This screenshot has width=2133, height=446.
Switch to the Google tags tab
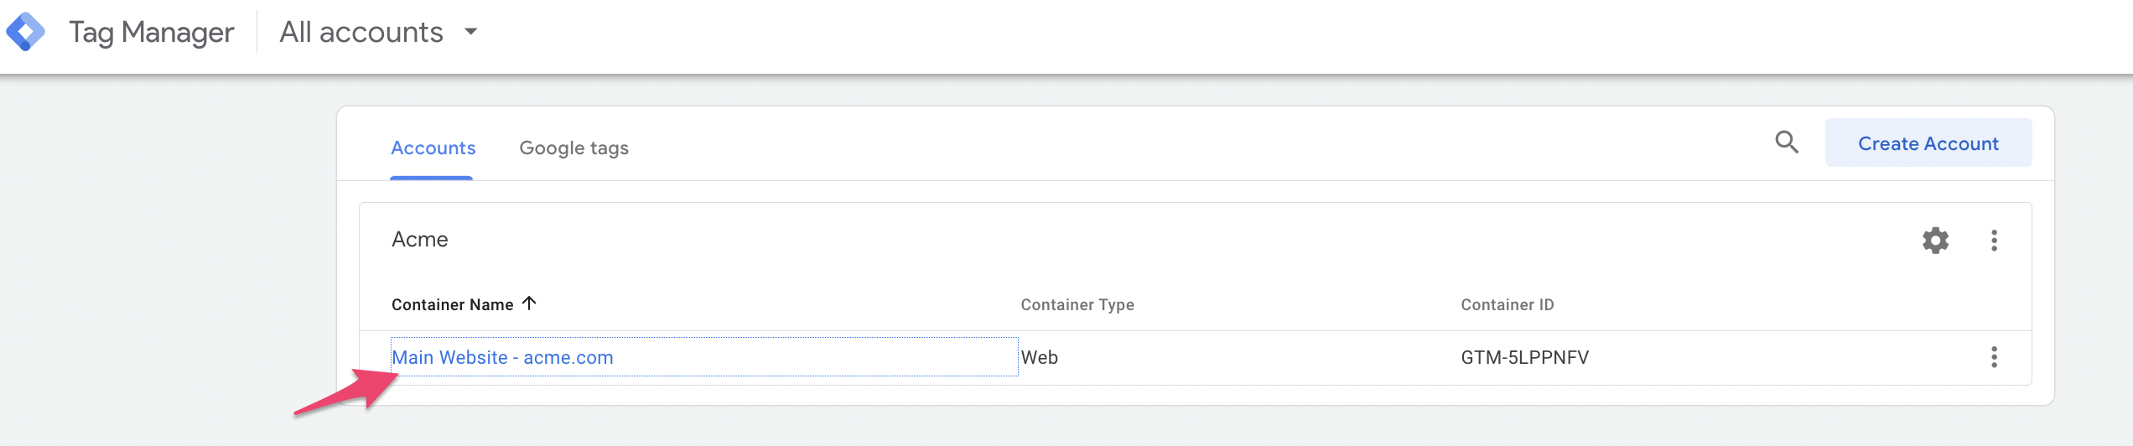tap(573, 148)
